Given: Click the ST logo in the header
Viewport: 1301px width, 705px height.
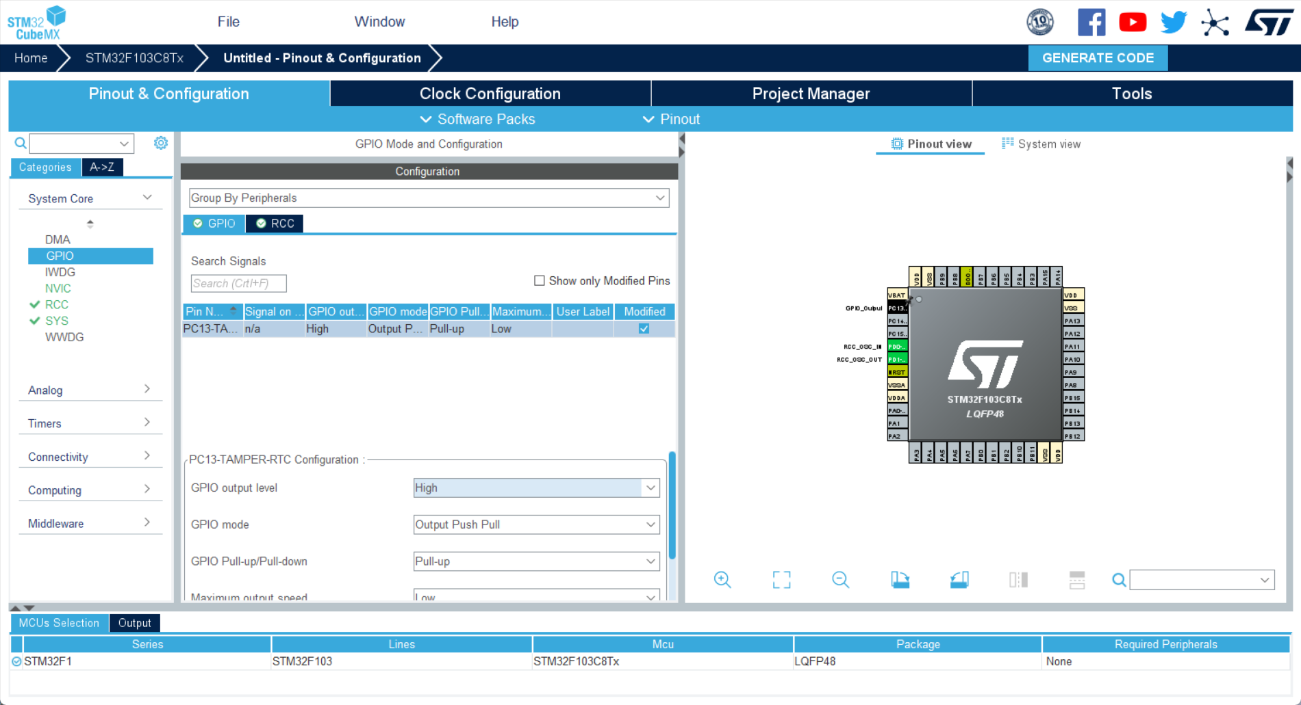Looking at the screenshot, I should tap(1269, 22).
